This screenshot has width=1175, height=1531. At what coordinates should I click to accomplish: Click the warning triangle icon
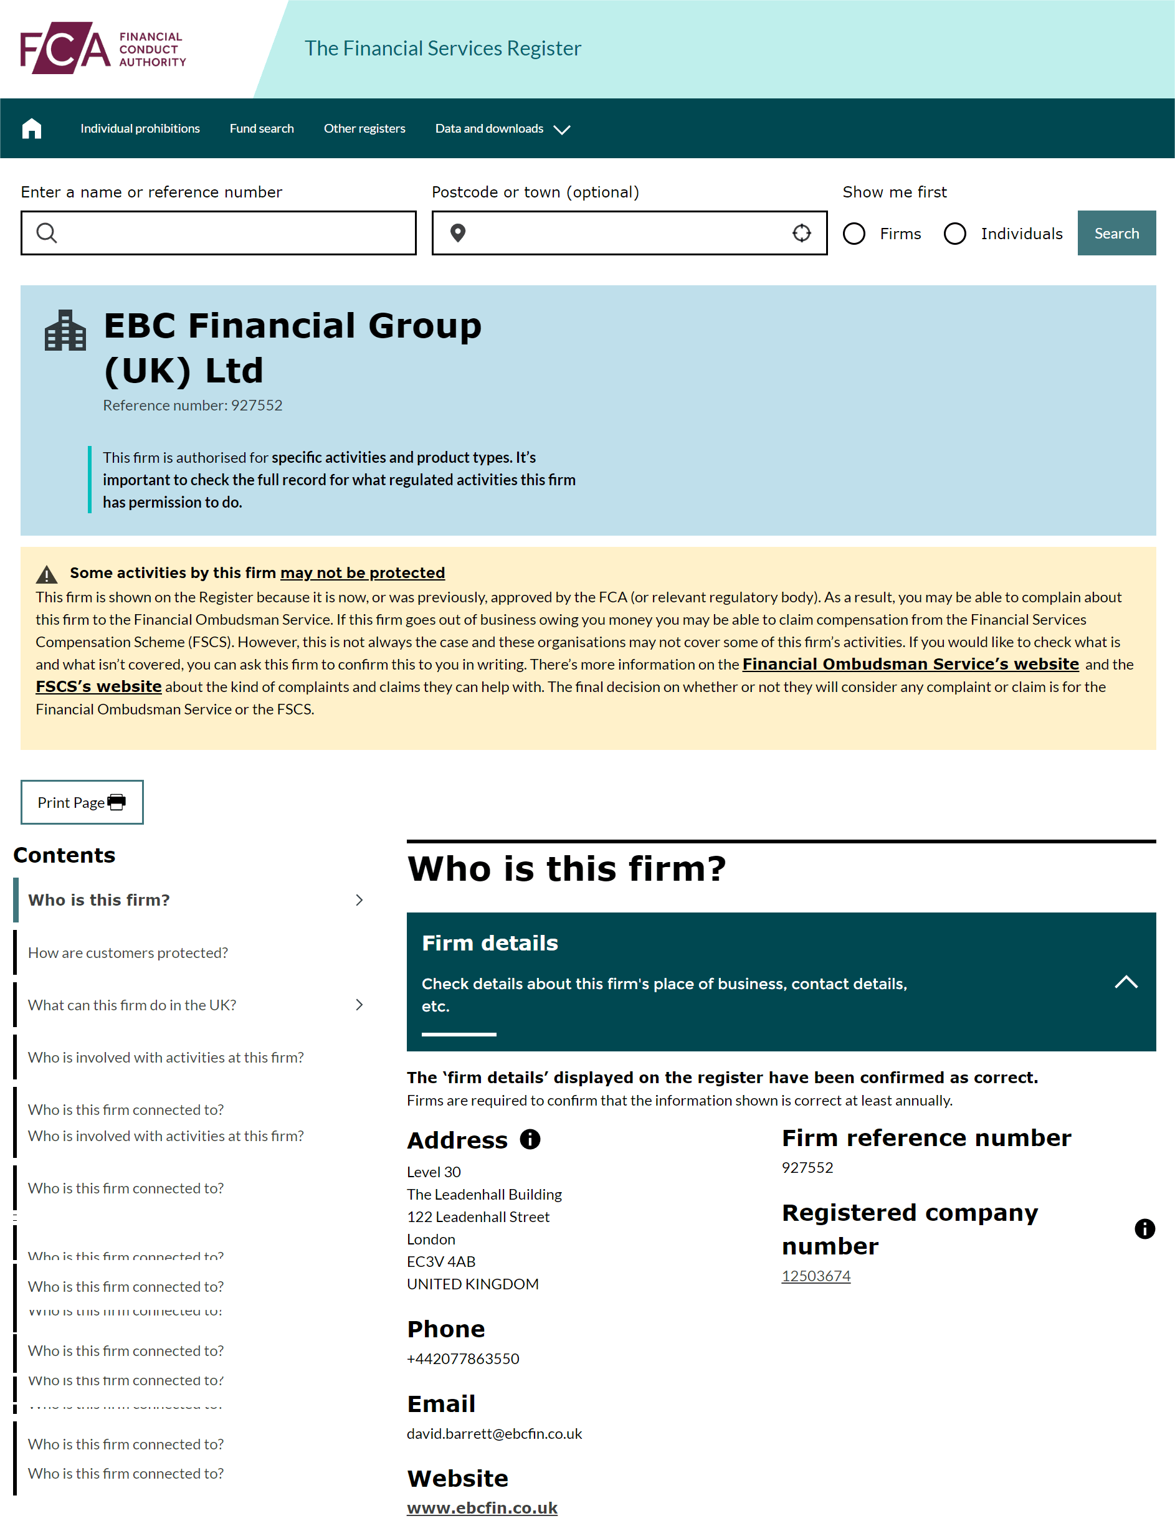tap(47, 574)
